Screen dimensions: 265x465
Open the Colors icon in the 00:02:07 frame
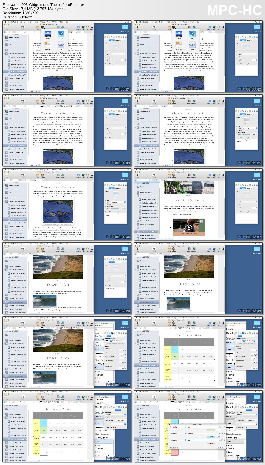click(219, 175)
